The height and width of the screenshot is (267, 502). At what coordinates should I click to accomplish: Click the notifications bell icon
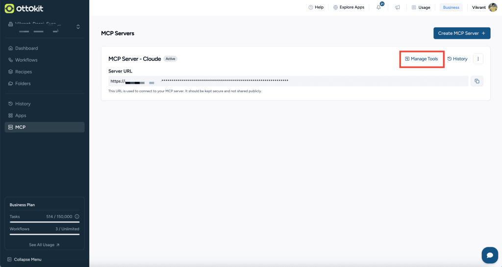[x=379, y=7]
